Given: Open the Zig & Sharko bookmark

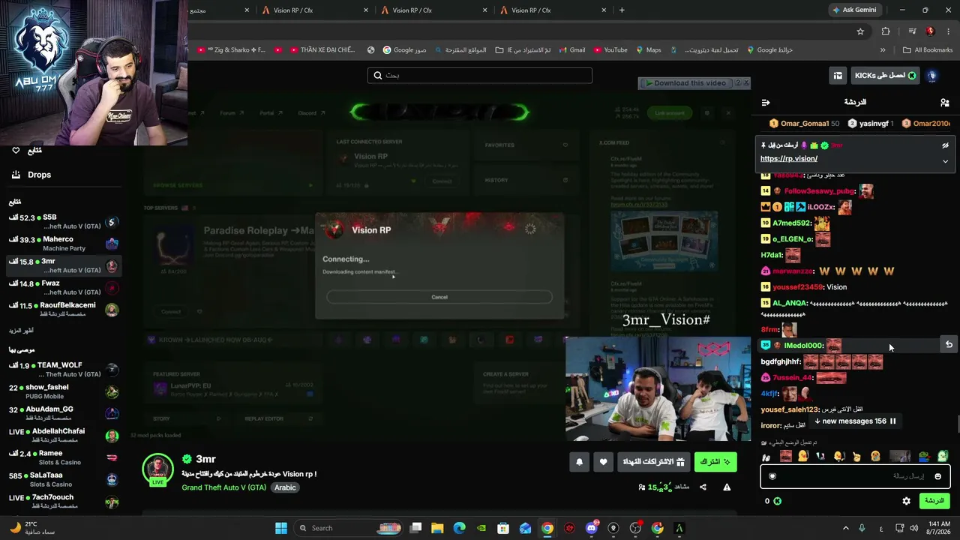Looking at the screenshot, I should pos(232,50).
